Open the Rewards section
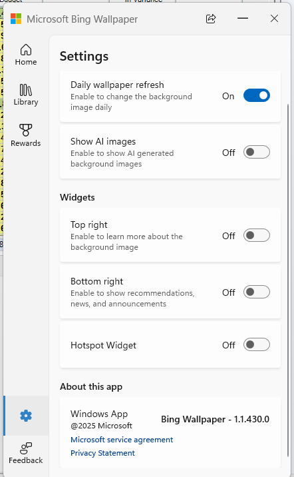 (26, 135)
